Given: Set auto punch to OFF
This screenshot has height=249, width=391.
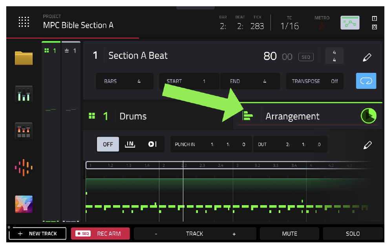Looking at the screenshot, I should coord(108,144).
